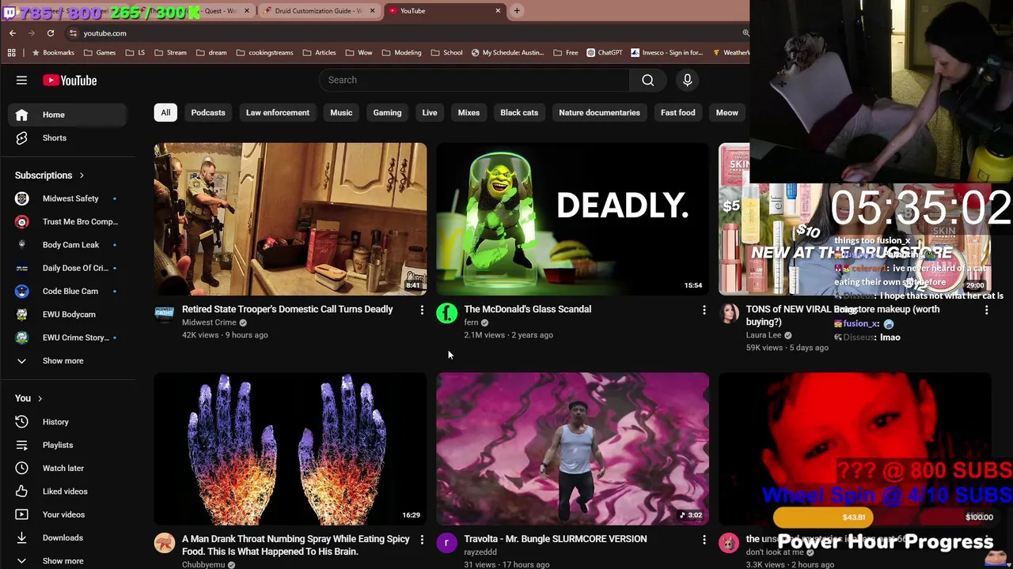Viewport: 1013px width, 569px height.
Task: Open Body Cam Leak subscription
Action: 67,245
